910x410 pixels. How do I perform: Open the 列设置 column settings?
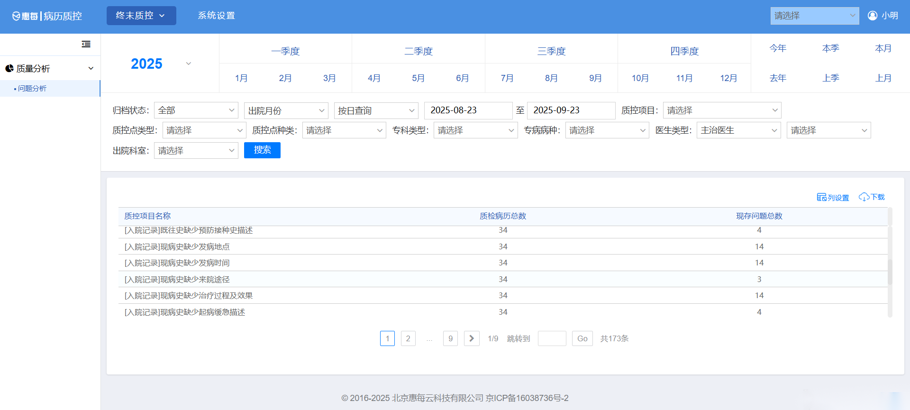coord(833,197)
